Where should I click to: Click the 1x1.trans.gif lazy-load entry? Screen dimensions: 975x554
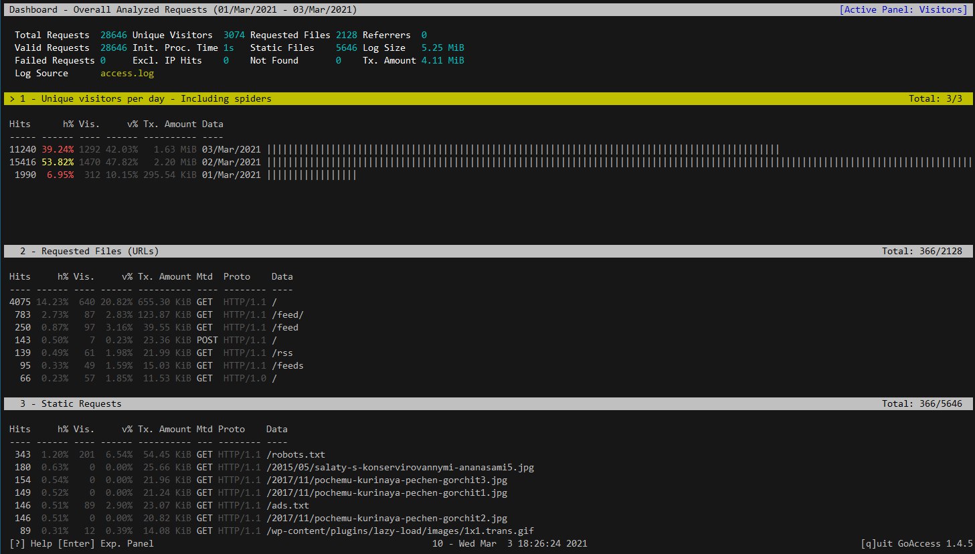(400, 531)
